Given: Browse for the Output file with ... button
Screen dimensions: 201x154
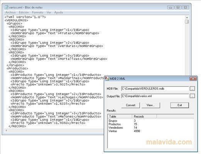Looking at the screenshot, I should click(193, 96).
